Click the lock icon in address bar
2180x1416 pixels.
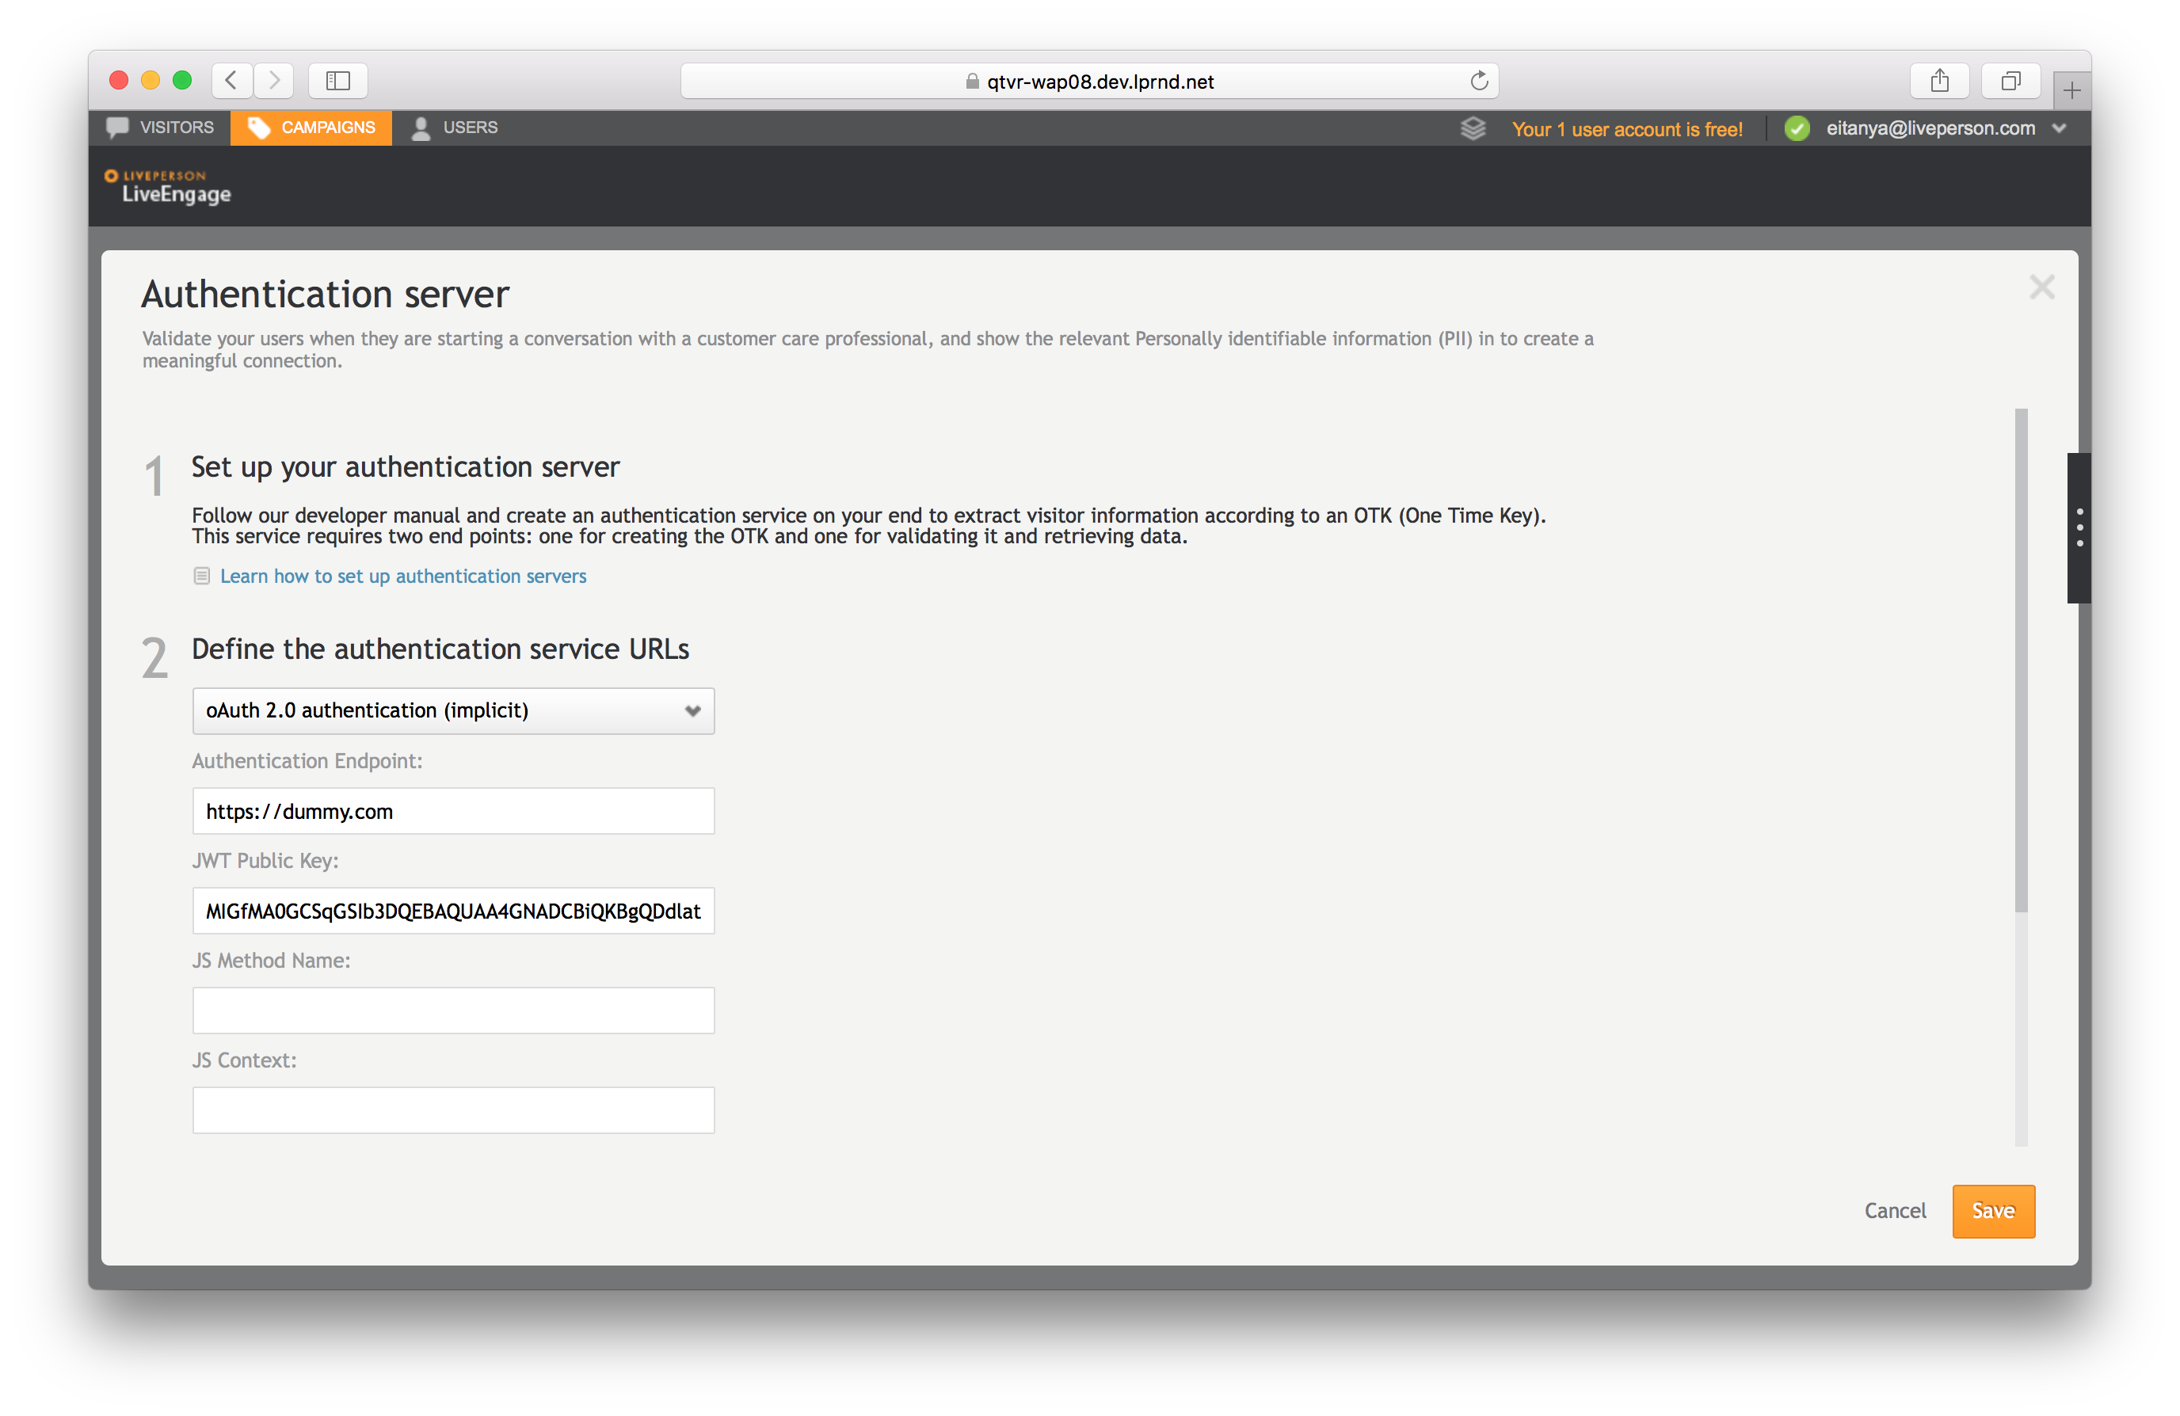pyautogui.click(x=972, y=82)
